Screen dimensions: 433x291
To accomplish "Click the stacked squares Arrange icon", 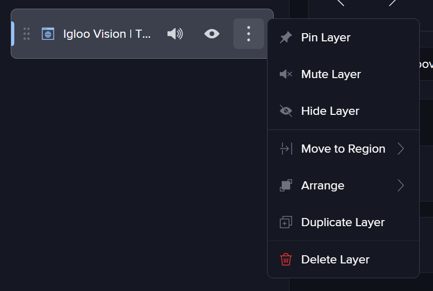I will coord(286,186).
